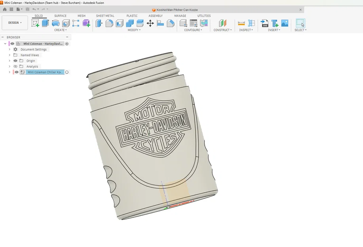Select the Extrude tool
This screenshot has height=247, width=363.
[46, 23]
